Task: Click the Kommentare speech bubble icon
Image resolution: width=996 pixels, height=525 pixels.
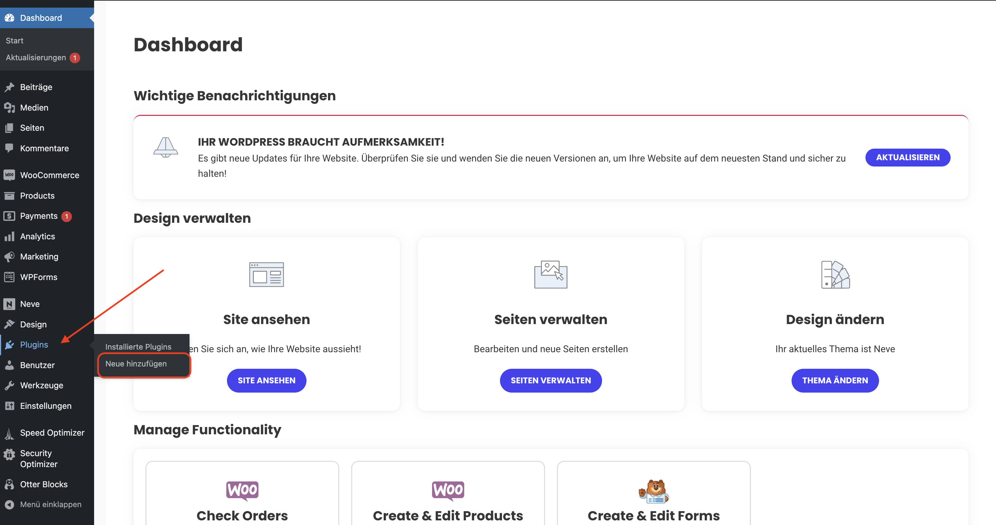Action: [x=10, y=148]
